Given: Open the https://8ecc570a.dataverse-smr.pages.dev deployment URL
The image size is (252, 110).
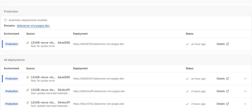Looking at the screenshot, I should tap(99, 104).
